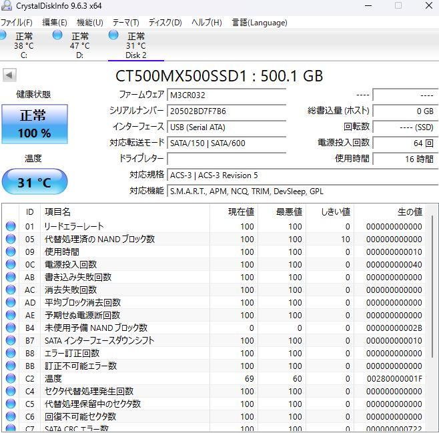Image resolution: width=439 pixels, height=433 pixels.
Task: Click the 項目名 column header
Action: point(125,211)
